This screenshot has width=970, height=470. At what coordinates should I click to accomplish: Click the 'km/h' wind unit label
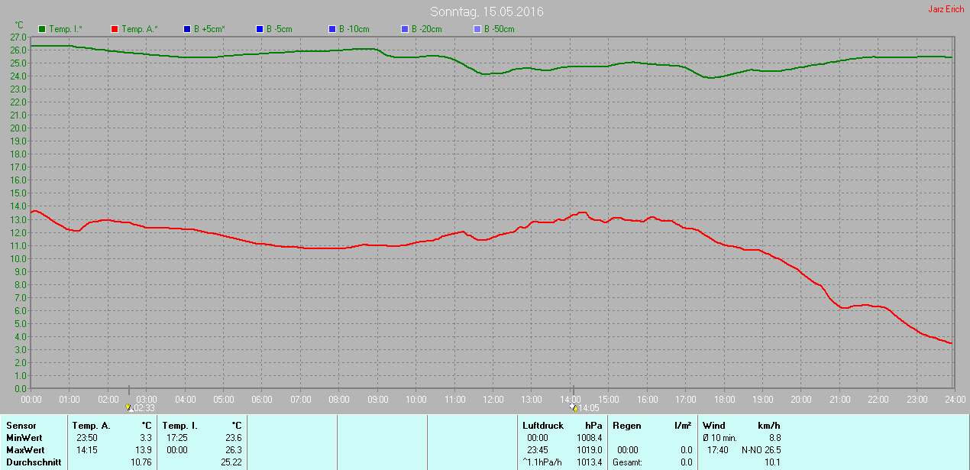(769, 426)
